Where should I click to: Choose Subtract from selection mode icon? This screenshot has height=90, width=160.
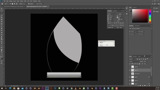(x=14, y=4)
